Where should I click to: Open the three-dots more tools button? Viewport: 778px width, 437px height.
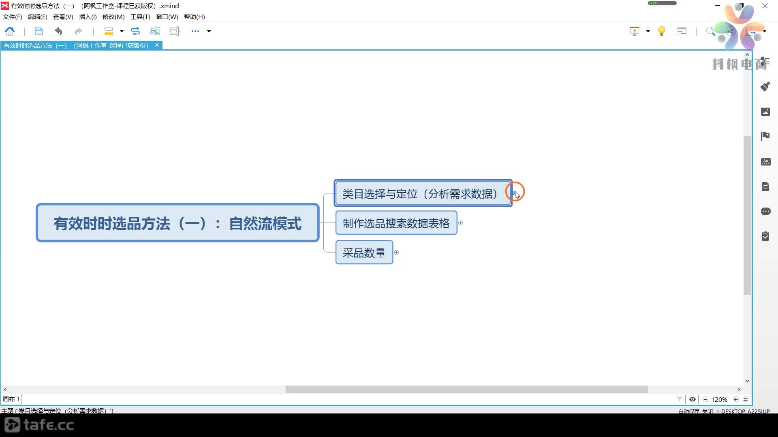[x=195, y=31]
